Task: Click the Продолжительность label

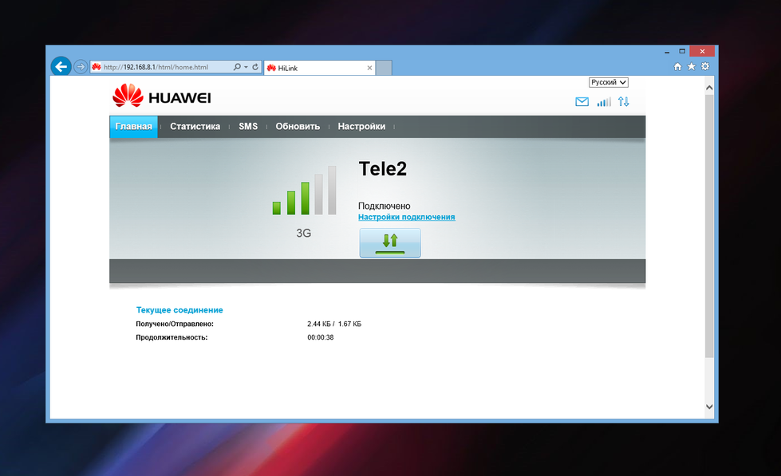Action: [172, 337]
